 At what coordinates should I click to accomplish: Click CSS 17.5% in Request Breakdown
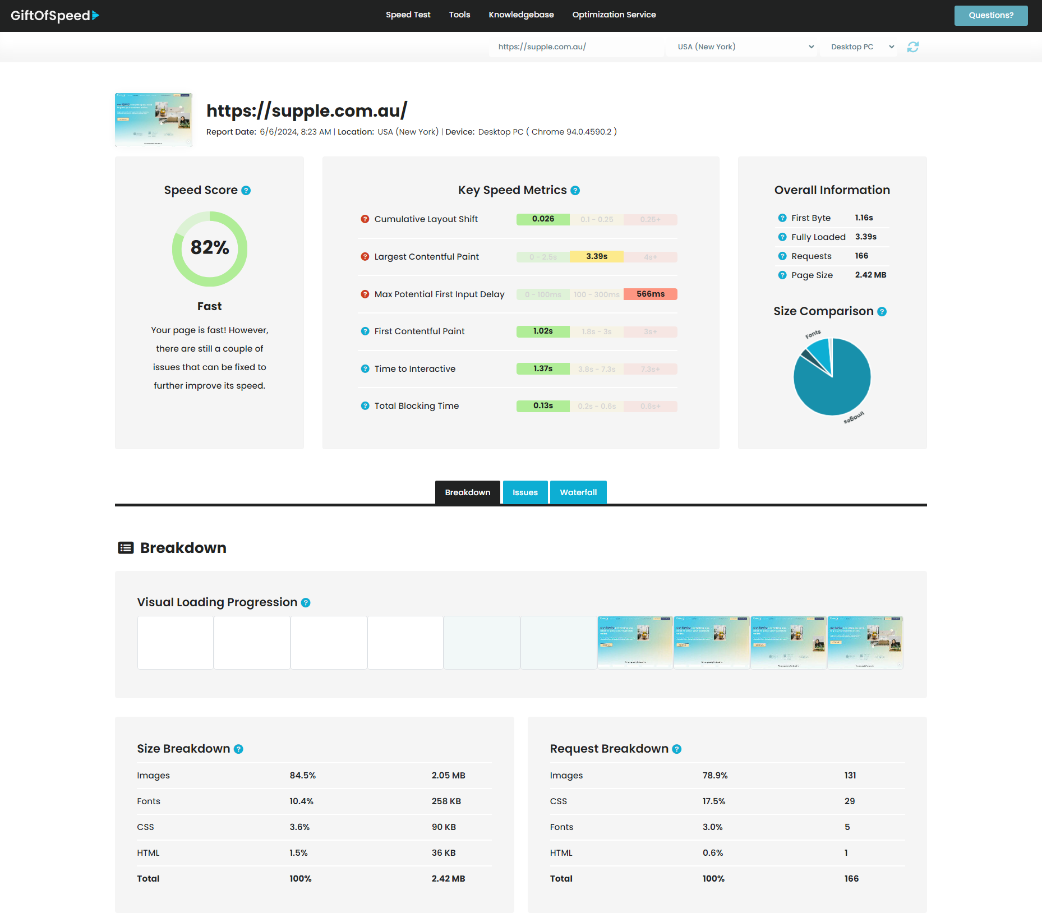(714, 801)
